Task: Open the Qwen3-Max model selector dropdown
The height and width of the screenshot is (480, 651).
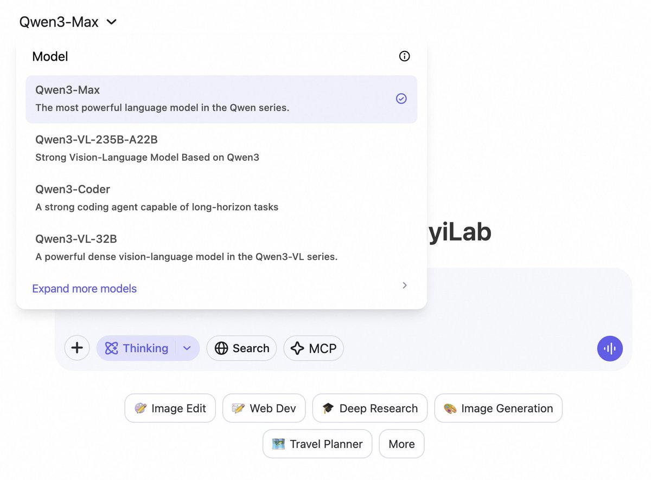Action: (x=68, y=22)
